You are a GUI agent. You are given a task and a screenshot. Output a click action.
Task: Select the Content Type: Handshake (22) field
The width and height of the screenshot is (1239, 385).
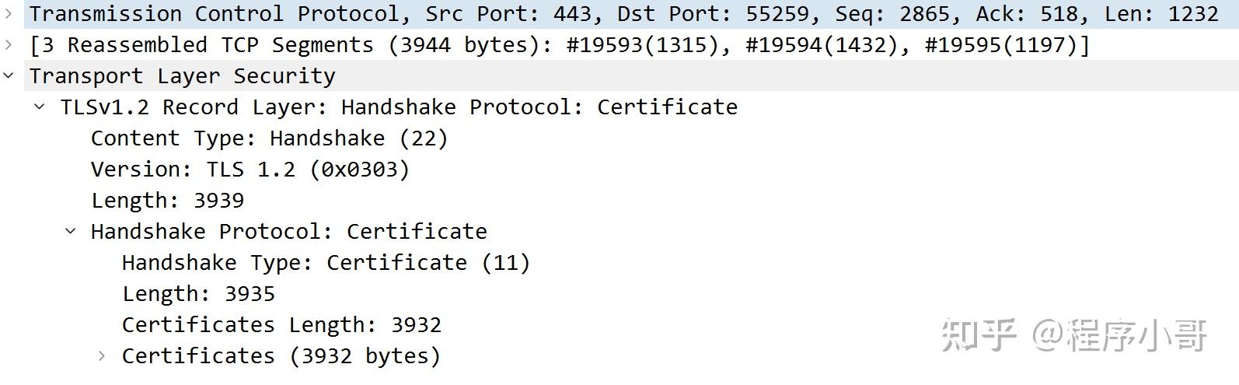[269, 138]
